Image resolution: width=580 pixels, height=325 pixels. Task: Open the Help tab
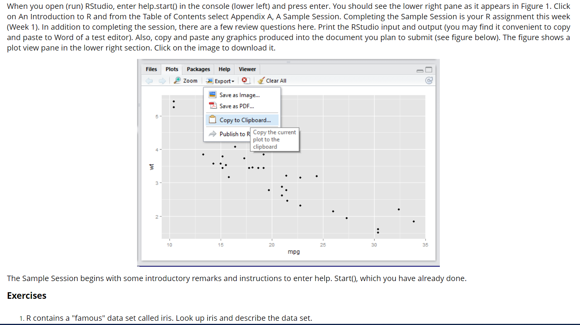coord(224,69)
